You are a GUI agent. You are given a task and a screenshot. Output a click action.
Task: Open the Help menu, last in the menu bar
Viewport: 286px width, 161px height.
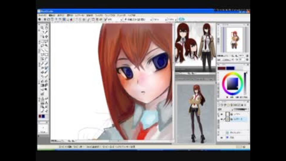(131, 15)
